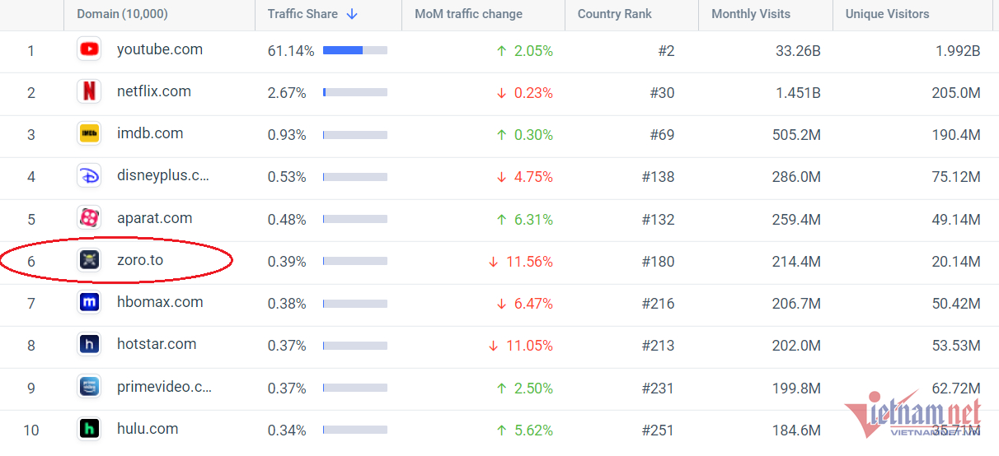
Task: Click the Disney Plus site icon
Action: (89, 176)
